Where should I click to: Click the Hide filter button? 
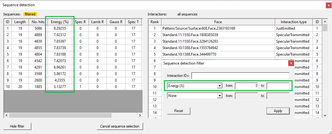pos(17,126)
